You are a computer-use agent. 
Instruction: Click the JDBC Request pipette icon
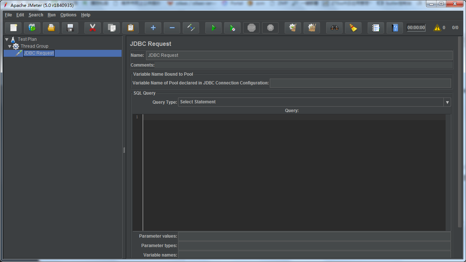19,53
